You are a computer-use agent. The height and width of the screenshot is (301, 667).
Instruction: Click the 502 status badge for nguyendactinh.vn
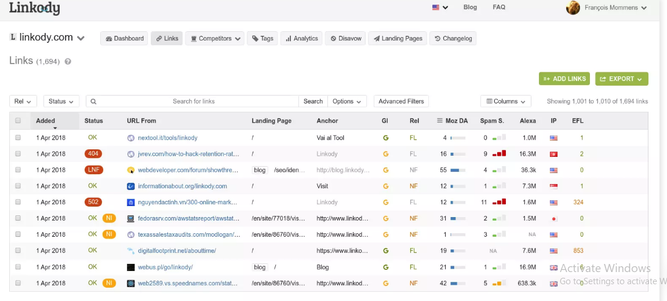click(93, 203)
